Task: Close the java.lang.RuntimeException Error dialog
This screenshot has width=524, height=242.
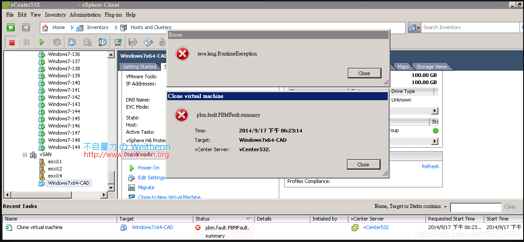Action: click(364, 73)
